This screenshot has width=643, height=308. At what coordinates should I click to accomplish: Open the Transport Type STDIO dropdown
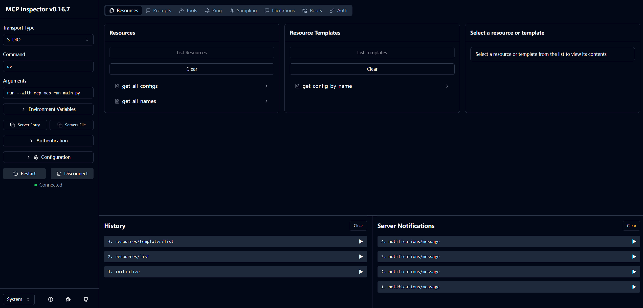pyautogui.click(x=48, y=40)
